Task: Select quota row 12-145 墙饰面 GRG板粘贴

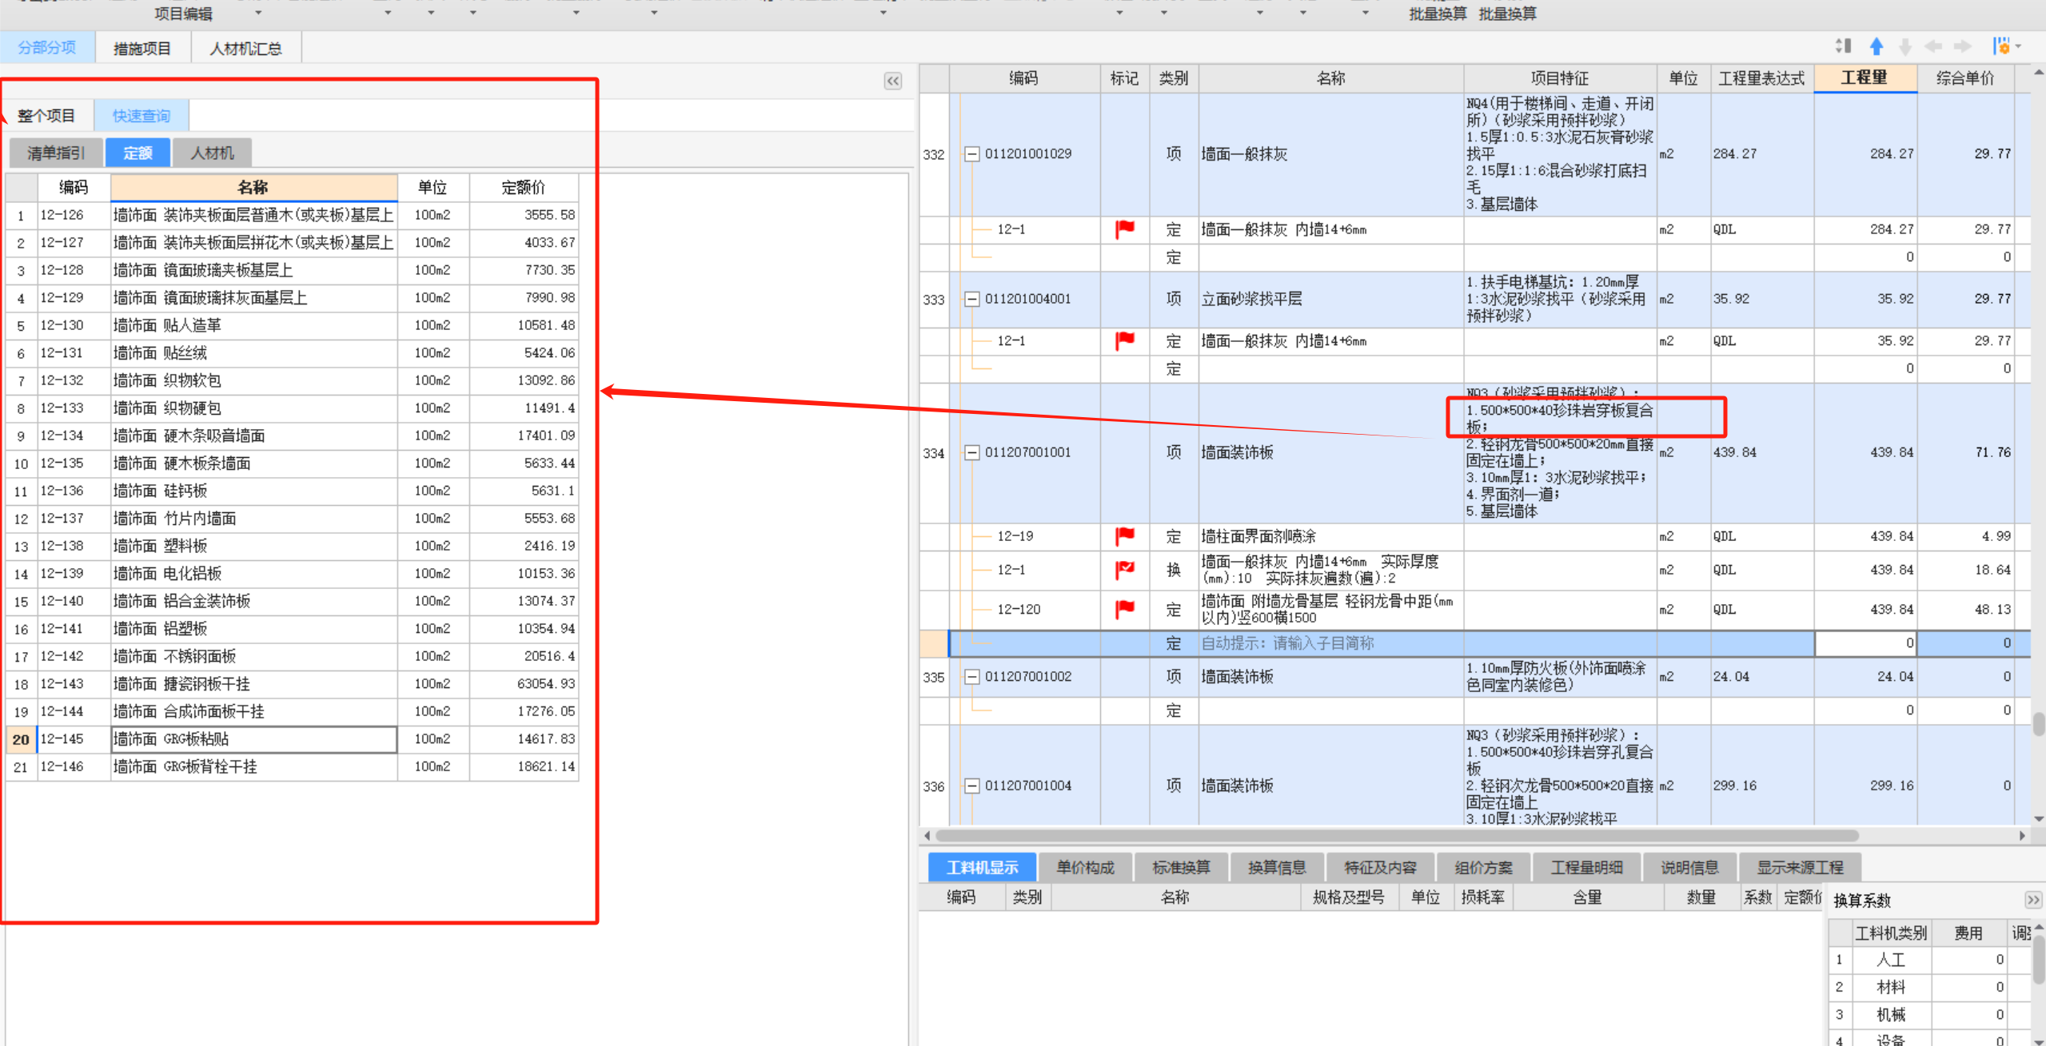Action: pyautogui.click(x=292, y=739)
